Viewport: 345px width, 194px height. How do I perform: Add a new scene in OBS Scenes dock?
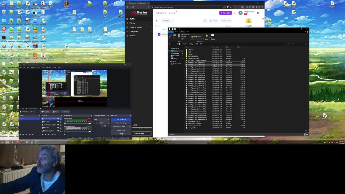coord(20,134)
